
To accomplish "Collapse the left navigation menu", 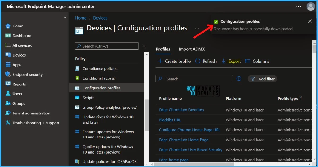I will pyautogui.click(x=65, y=17).
